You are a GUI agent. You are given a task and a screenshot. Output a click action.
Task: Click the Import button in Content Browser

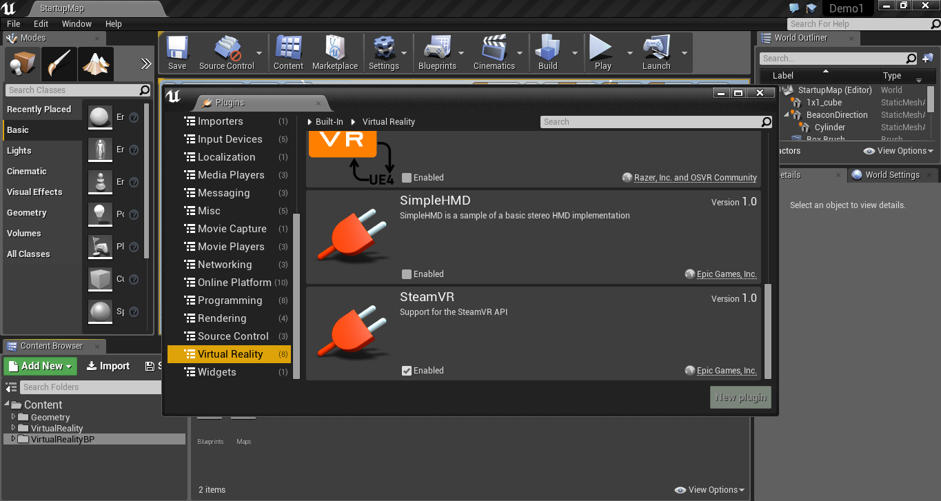108,366
